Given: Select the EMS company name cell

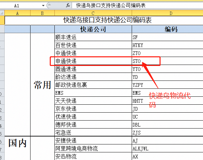Looking at the screenshot, I should (x=93, y=93).
